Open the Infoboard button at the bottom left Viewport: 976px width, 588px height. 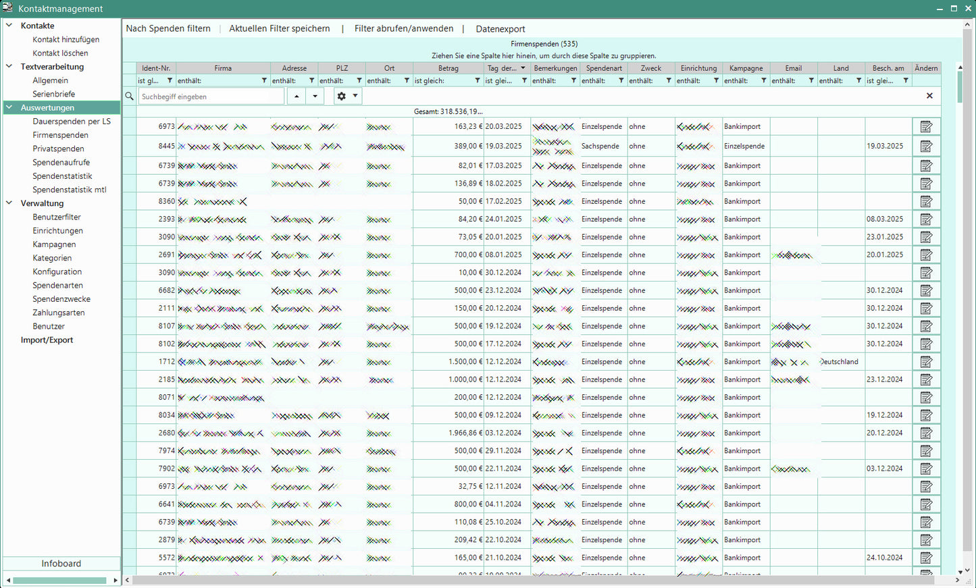click(x=61, y=564)
